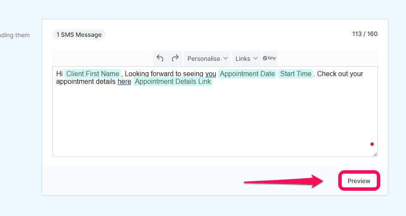Open the Links dropdown

point(246,59)
